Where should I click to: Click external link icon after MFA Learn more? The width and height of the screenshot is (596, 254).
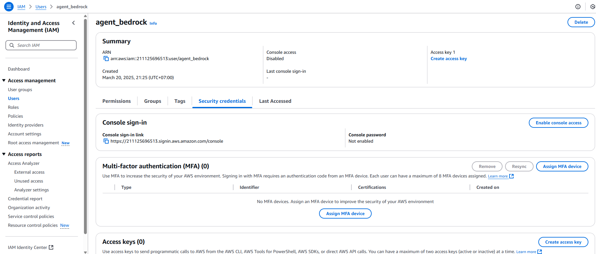[511, 176]
